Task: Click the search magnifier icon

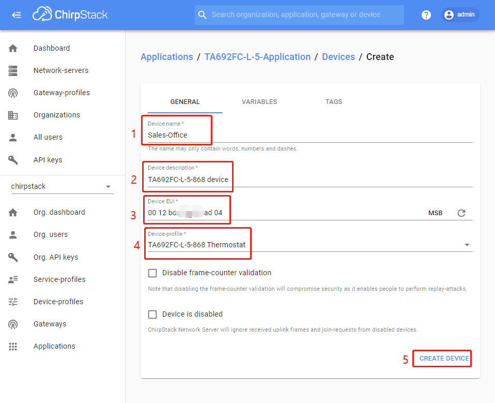Action: [203, 15]
